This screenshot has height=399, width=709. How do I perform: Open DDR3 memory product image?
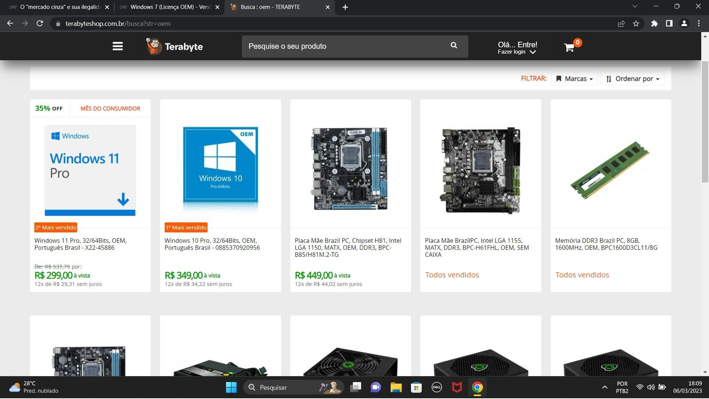611,170
